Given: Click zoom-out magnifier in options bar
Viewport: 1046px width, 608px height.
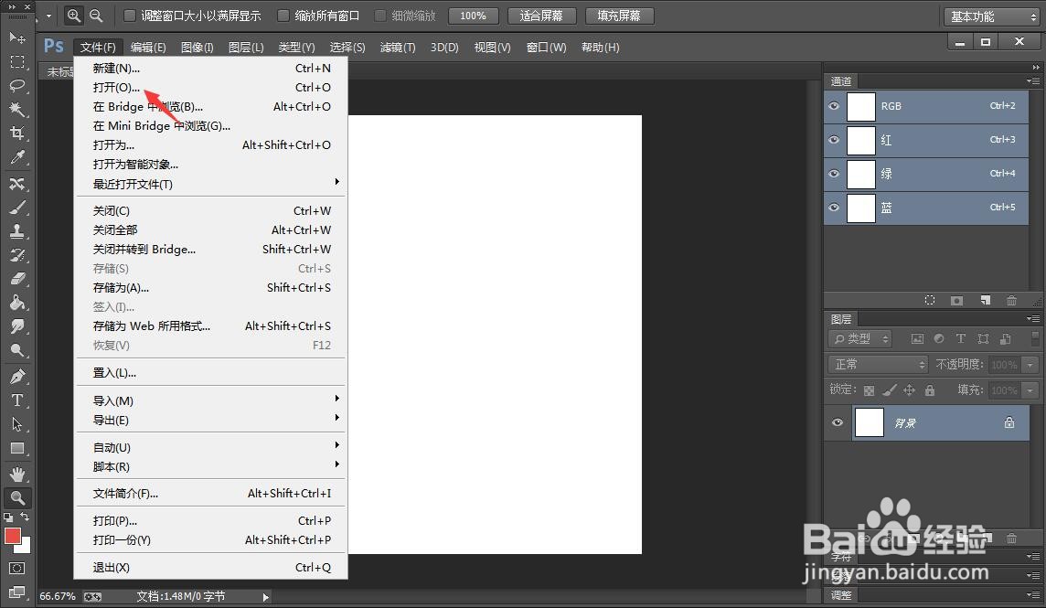Looking at the screenshot, I should (x=96, y=16).
